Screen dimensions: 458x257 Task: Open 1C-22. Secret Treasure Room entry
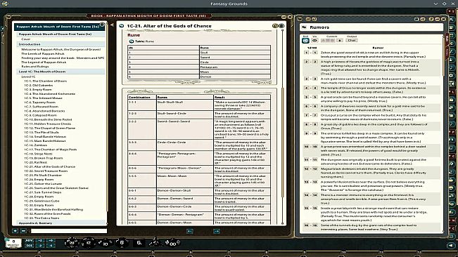click(x=46, y=171)
